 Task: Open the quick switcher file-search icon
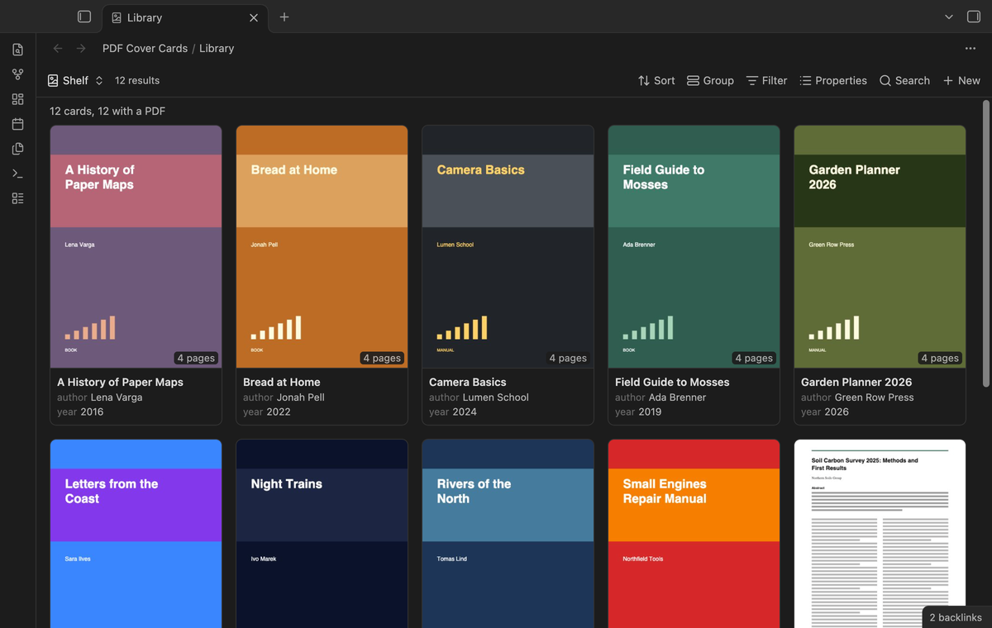[17, 50]
